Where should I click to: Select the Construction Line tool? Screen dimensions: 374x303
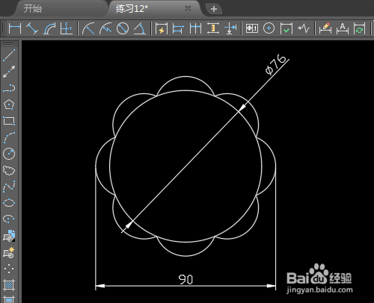click(9, 72)
